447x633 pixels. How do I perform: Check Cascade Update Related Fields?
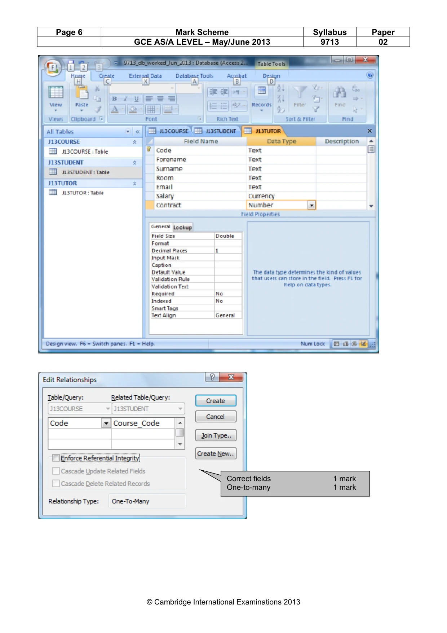tap(56, 471)
